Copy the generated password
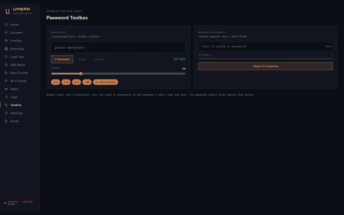Screen dimensions: 344x215 point(82,59)
